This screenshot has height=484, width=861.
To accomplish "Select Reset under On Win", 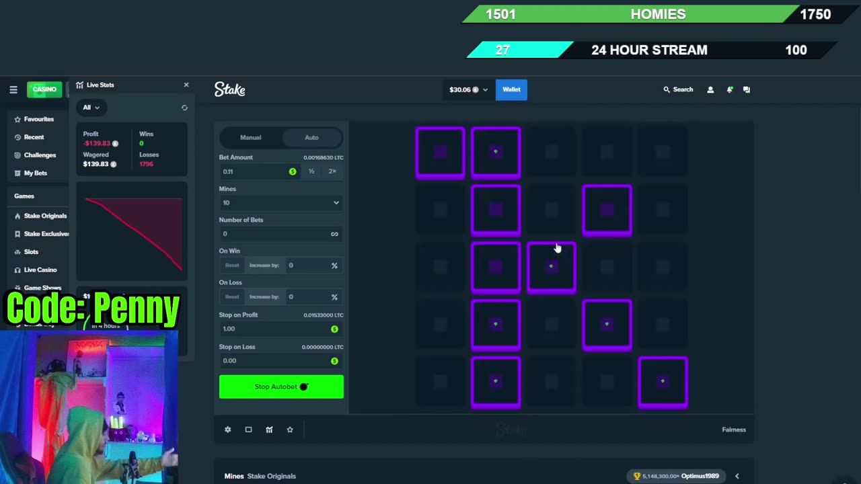I will click(232, 266).
